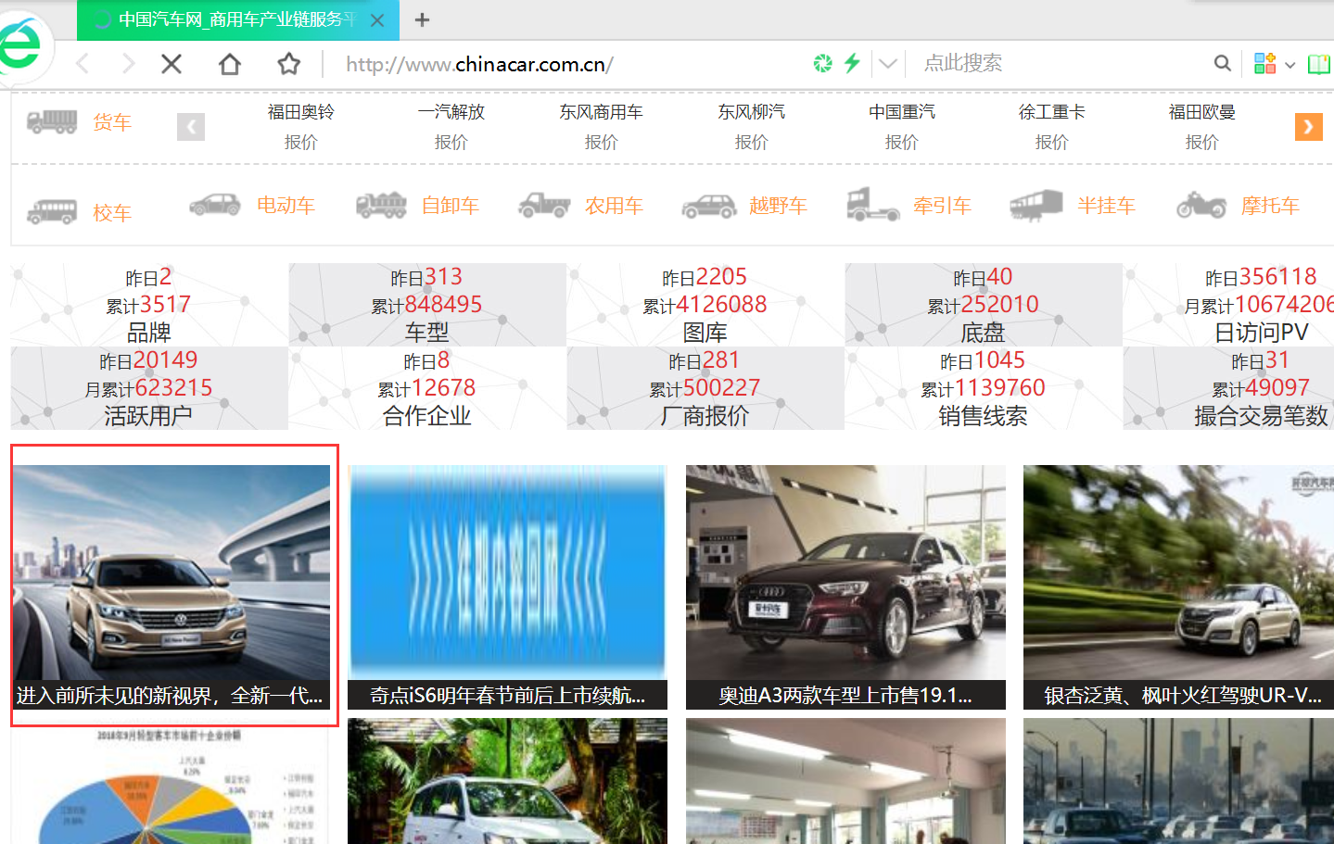Click the 合作企业 statistics tile

click(x=427, y=388)
